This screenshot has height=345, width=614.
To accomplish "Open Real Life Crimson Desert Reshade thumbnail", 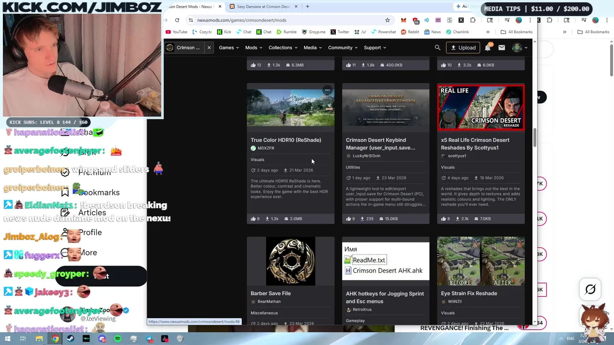I will (481, 107).
